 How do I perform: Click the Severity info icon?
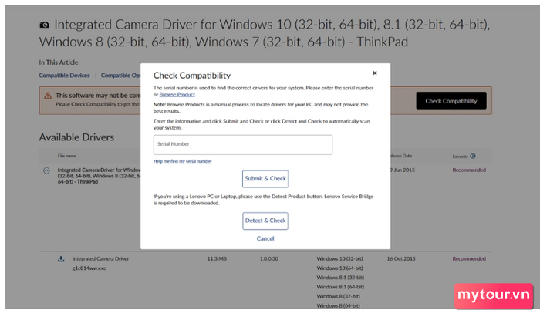tap(473, 156)
